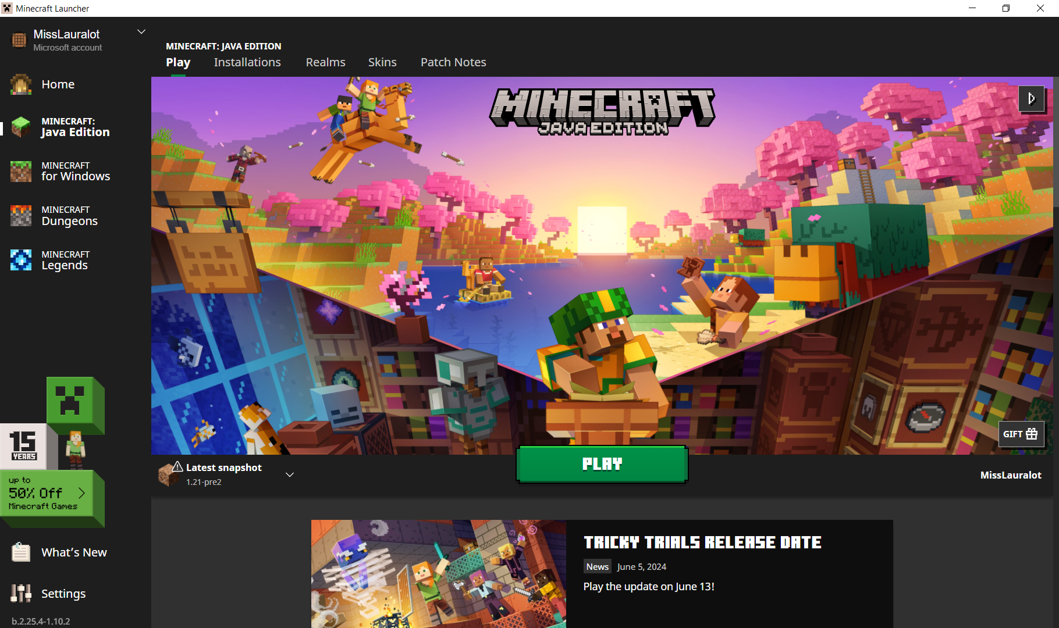Select the Latest snapshot label
The height and width of the screenshot is (628, 1059).
224,468
